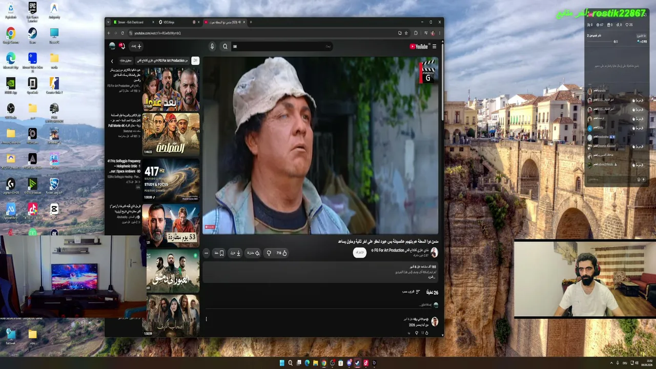This screenshot has height=369, width=656.
Task: Open the CapCut desktop shortcut
Action: coord(54,211)
